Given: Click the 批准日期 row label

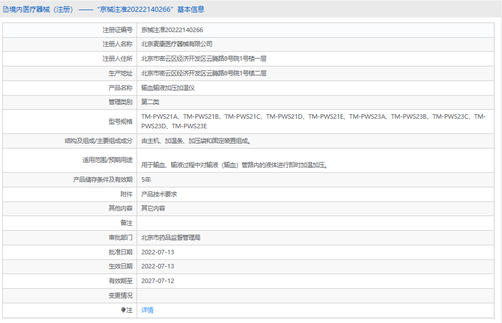Looking at the screenshot, I should [120, 252].
